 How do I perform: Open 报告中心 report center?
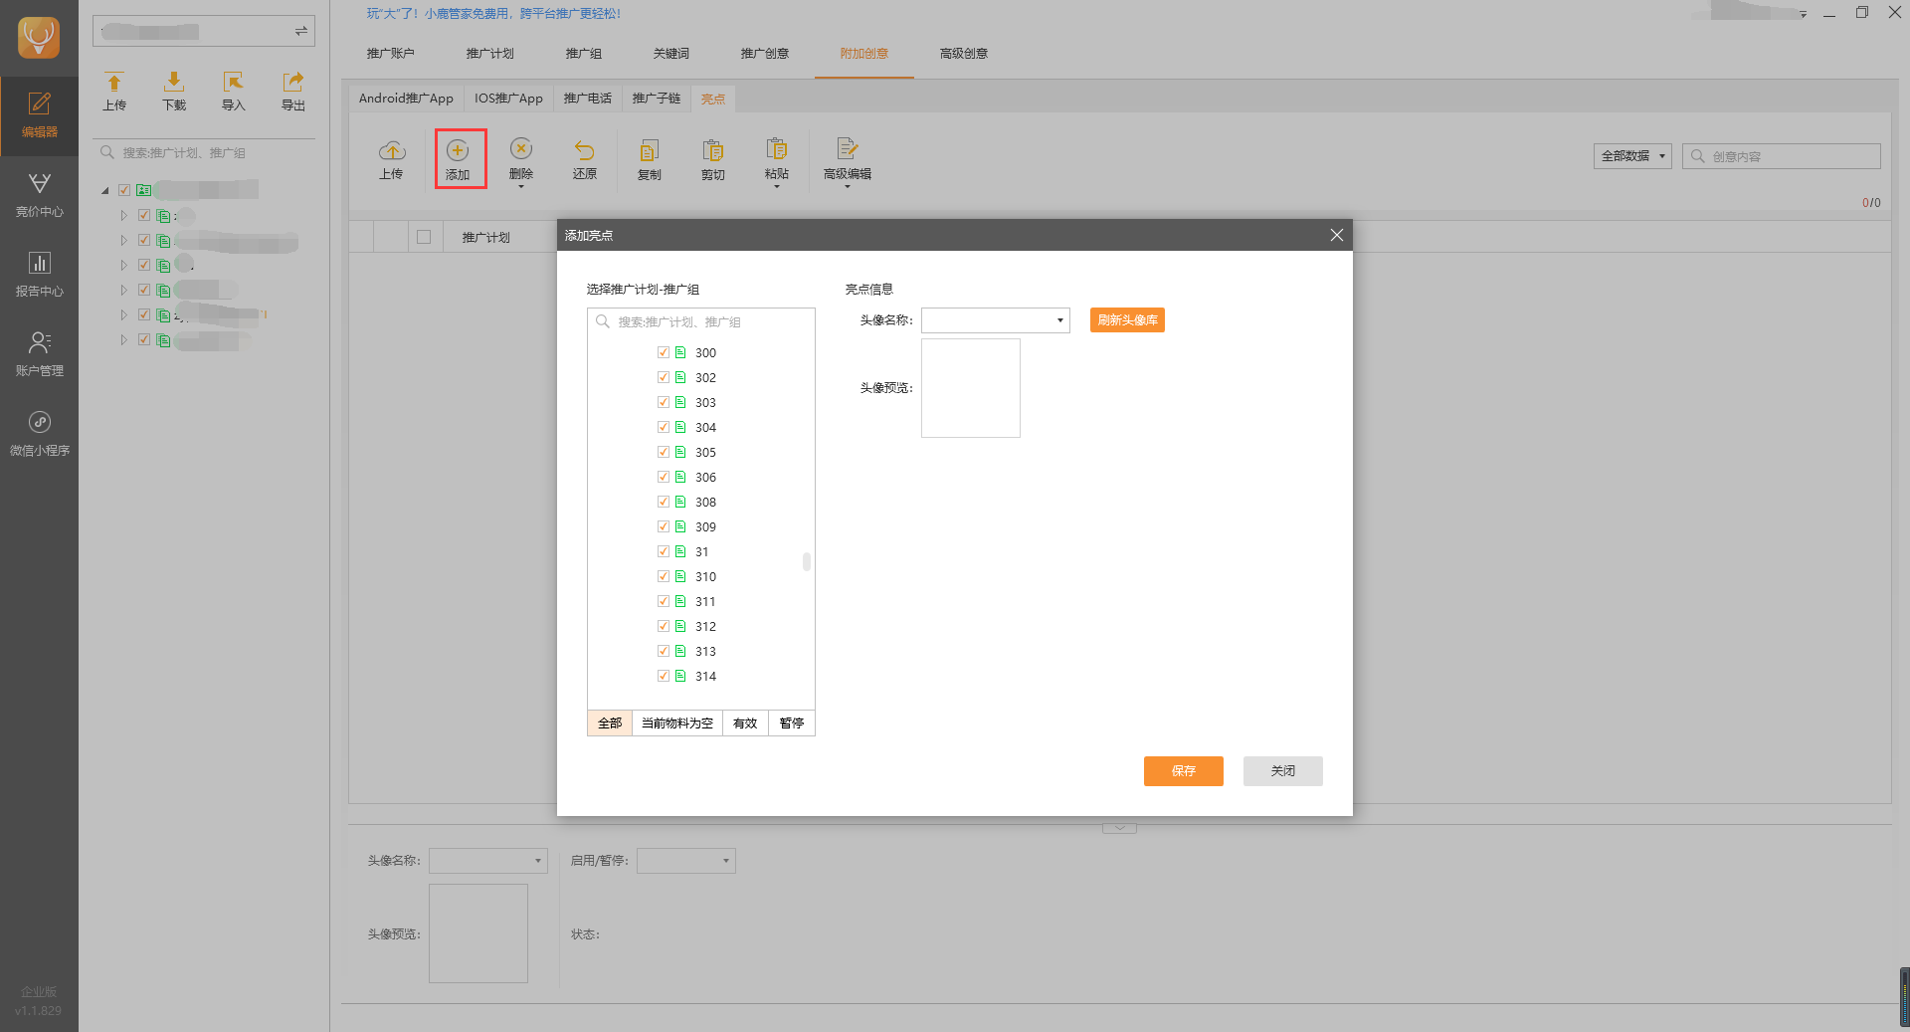(39, 275)
